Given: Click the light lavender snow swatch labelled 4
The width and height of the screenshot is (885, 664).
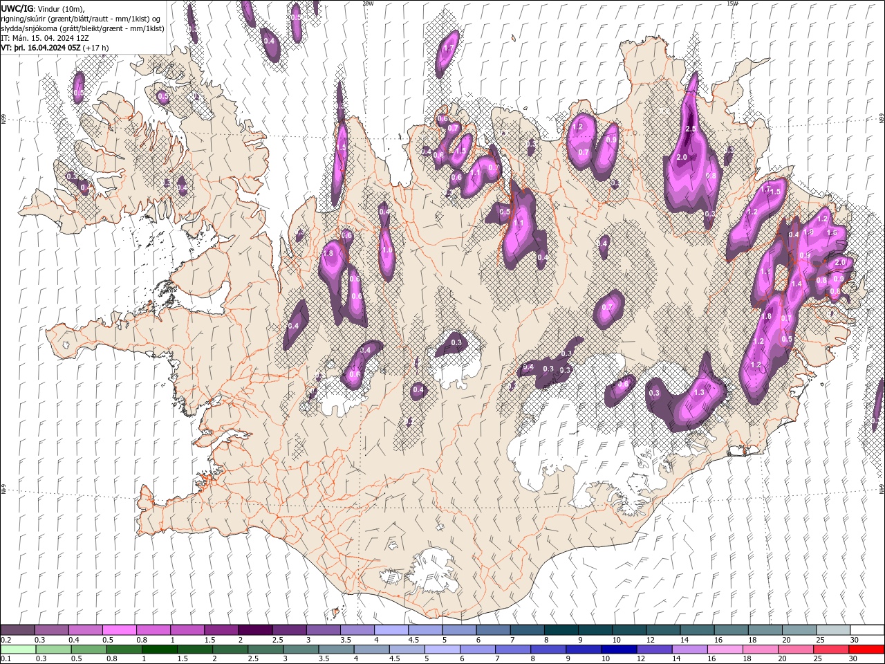Looking at the screenshot, I should (x=391, y=630).
